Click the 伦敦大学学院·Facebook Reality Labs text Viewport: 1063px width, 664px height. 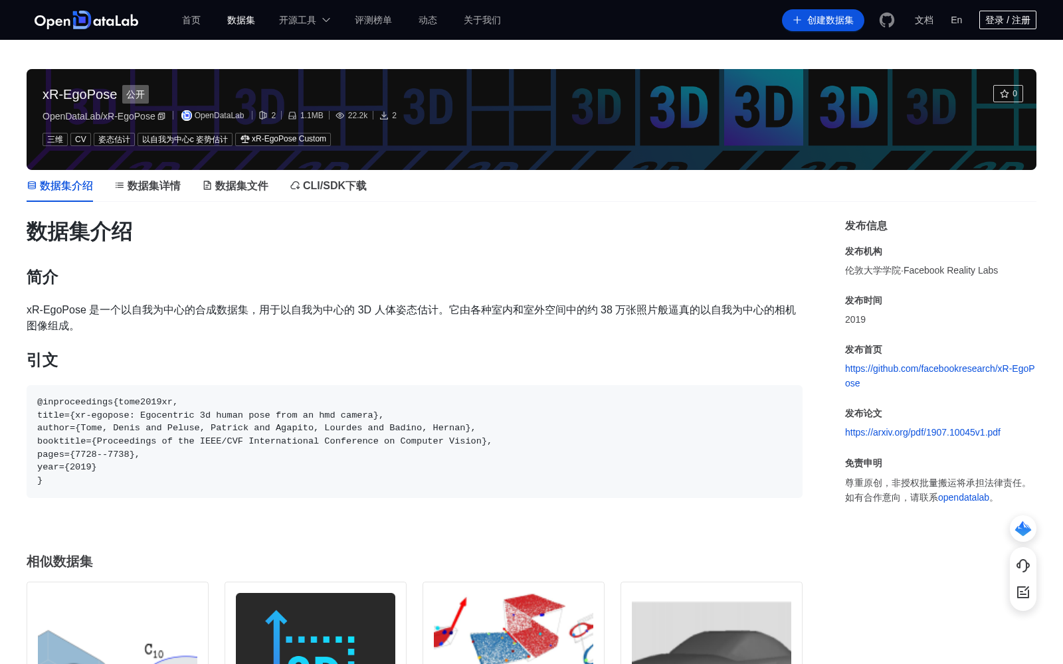(921, 270)
